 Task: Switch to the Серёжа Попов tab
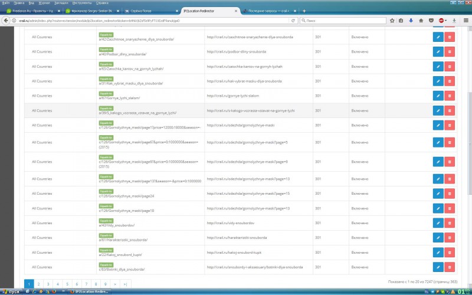click(x=152, y=11)
